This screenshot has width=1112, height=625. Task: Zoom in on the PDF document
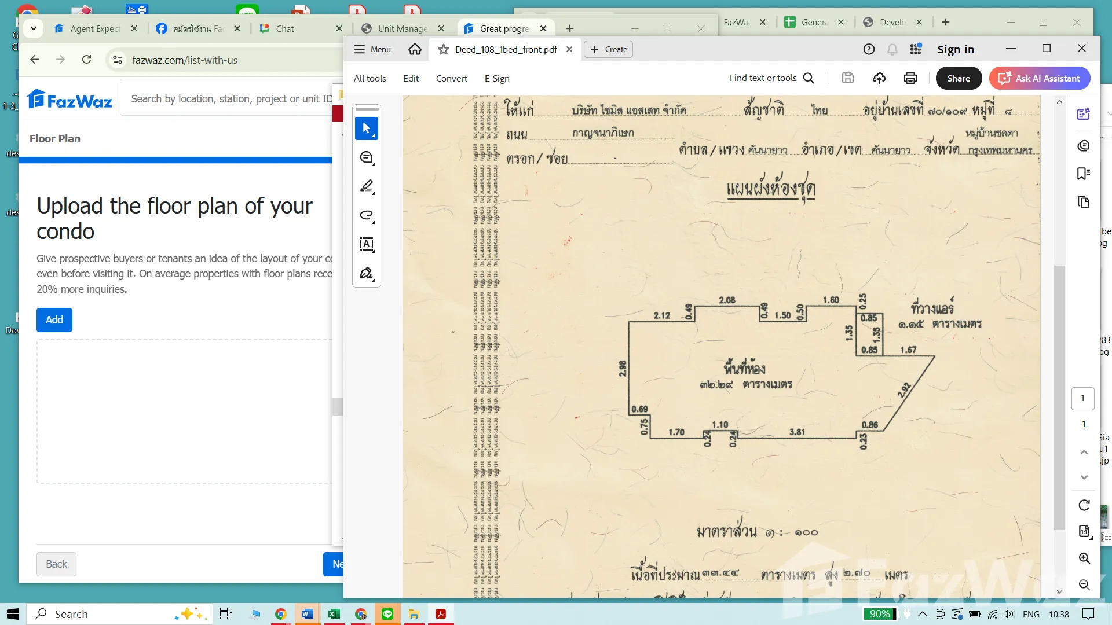point(1084,558)
